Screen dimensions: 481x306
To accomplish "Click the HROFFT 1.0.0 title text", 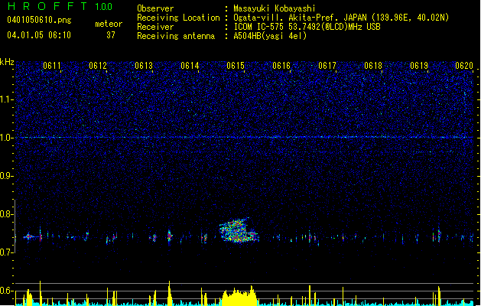I will [x=60, y=6].
